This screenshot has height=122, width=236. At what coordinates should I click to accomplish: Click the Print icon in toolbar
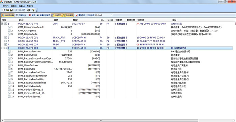[28, 10]
